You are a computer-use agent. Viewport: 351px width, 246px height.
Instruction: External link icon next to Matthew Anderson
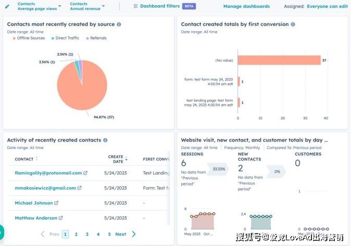pyautogui.click(x=60, y=218)
